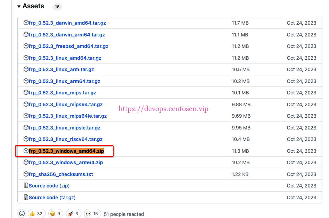Click the package icon beside frp_0.52.3_freebsd_amd64.tar.gz

(26, 46)
